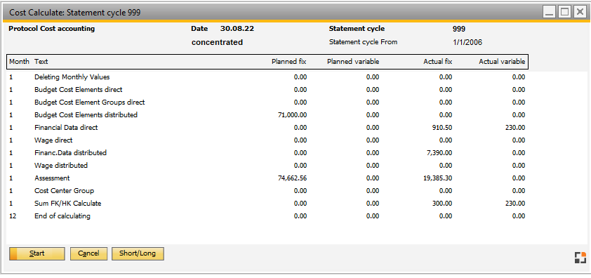The height and width of the screenshot is (278, 591).
Task: Select the Assessment row text
Action: tap(52, 178)
